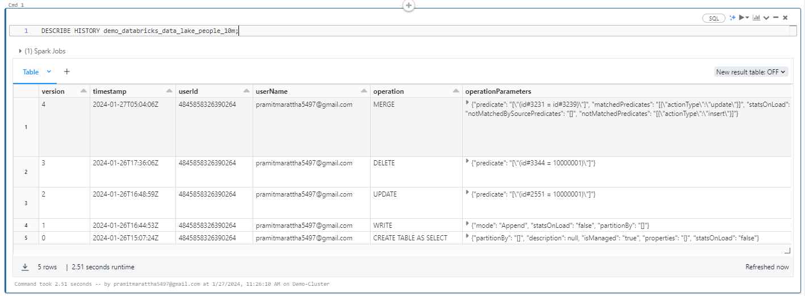Image resolution: width=805 pixels, height=296 pixels.
Task: Click userName email in the DELETE row
Action: [x=304, y=163]
